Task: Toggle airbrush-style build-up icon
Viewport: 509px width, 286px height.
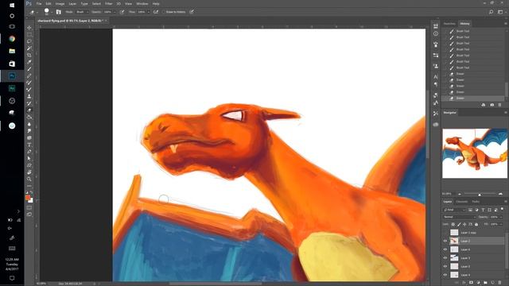Action: pyautogui.click(x=156, y=12)
